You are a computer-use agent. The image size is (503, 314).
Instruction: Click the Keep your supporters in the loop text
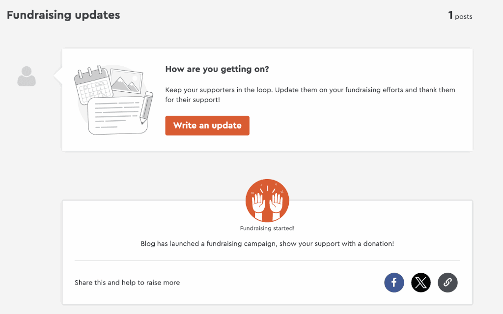coord(310,90)
